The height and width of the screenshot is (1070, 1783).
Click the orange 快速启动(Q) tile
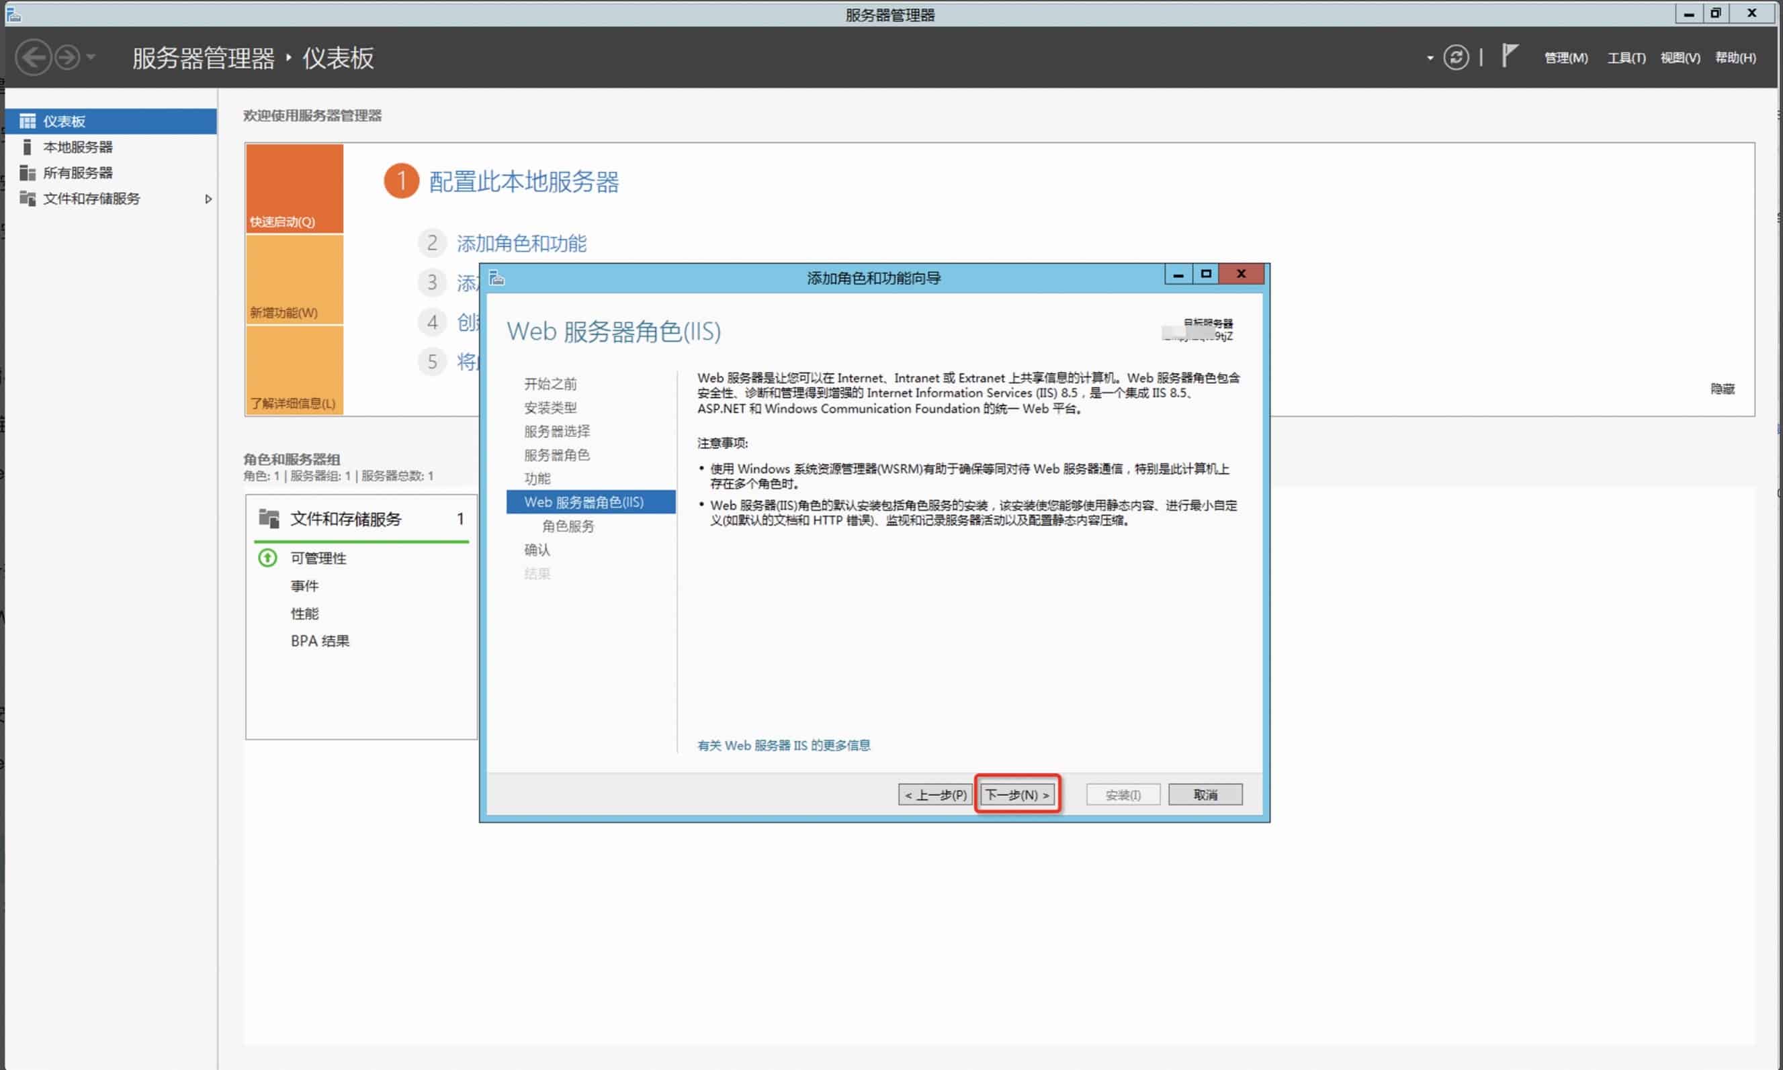294,188
